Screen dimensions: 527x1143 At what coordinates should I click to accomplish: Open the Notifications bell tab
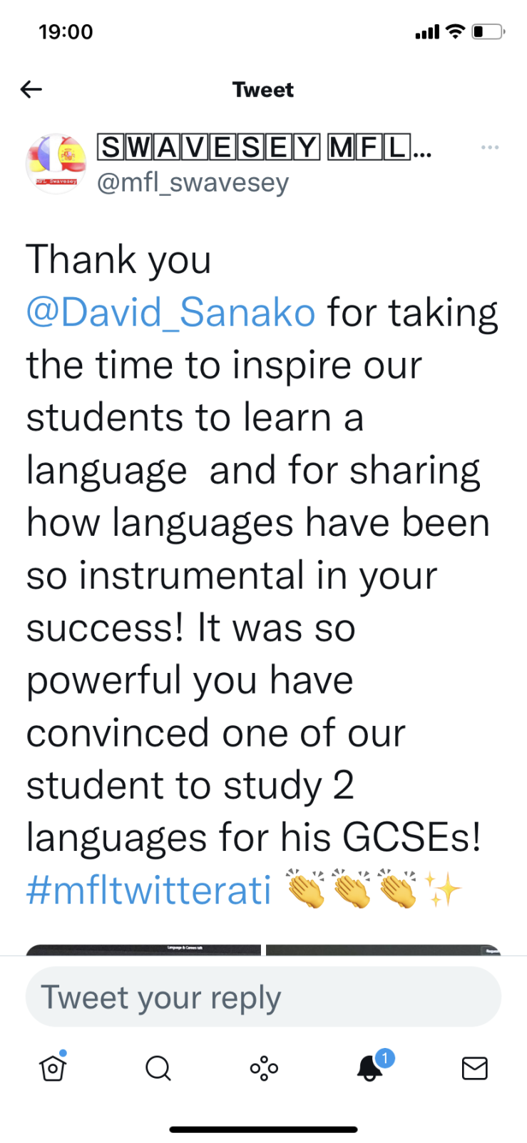pyautogui.click(x=369, y=1068)
